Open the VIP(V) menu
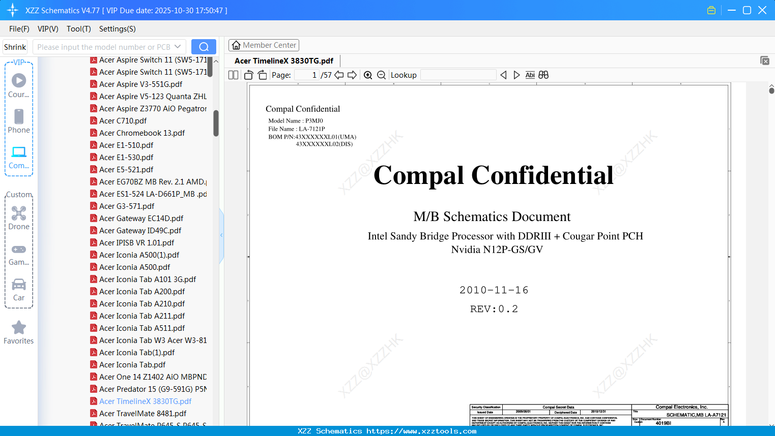The height and width of the screenshot is (436, 775). [48, 29]
